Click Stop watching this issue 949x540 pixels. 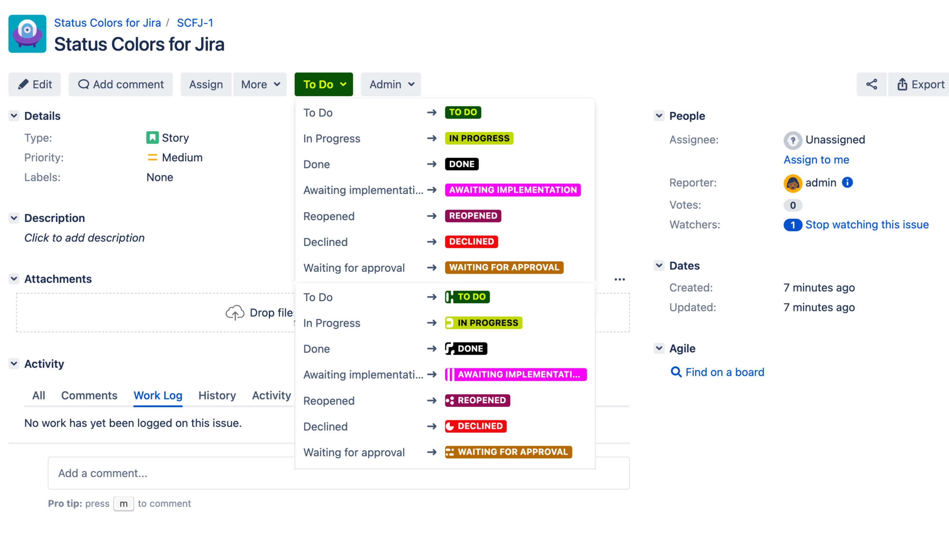pos(867,224)
